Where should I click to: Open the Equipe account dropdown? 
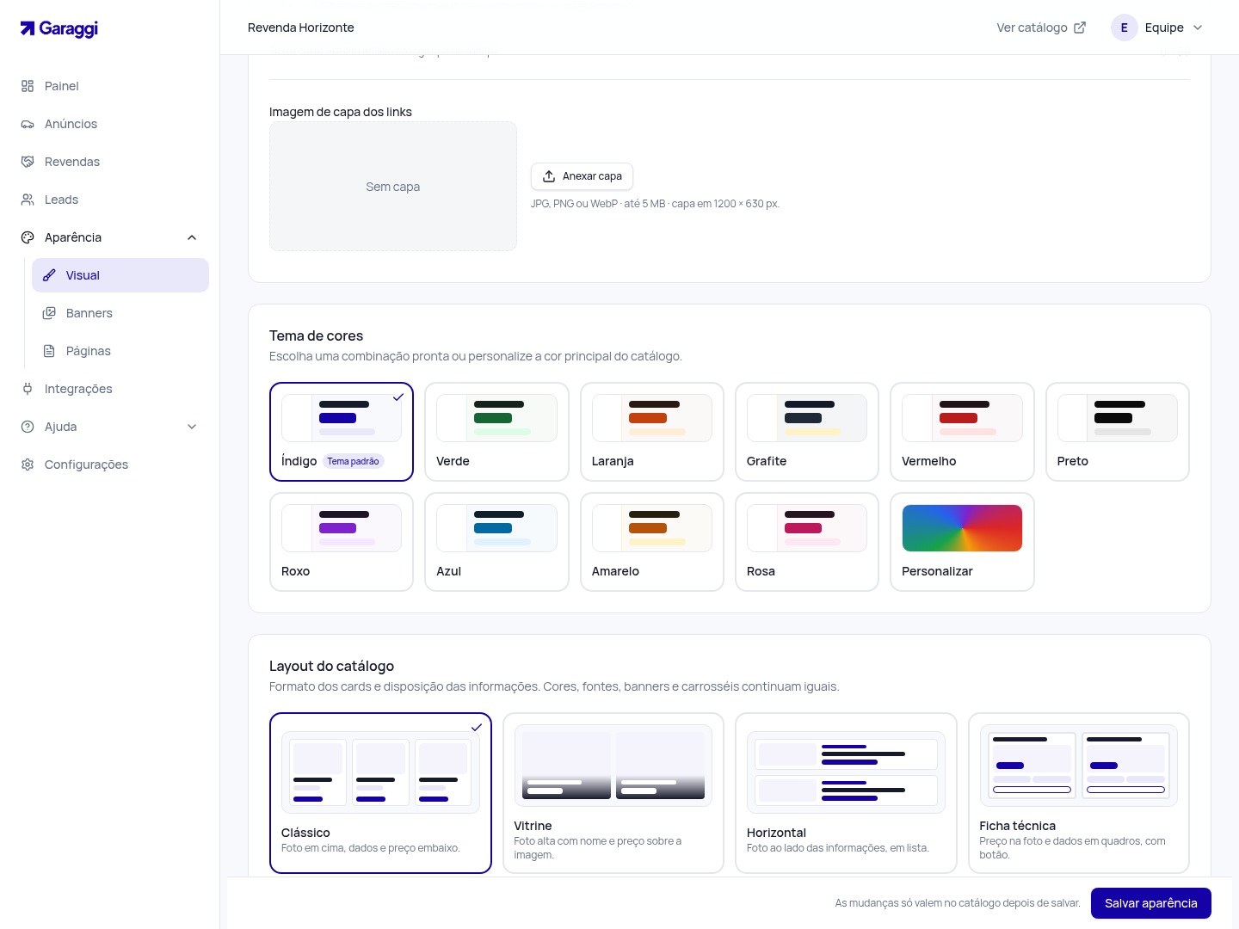click(x=1157, y=28)
